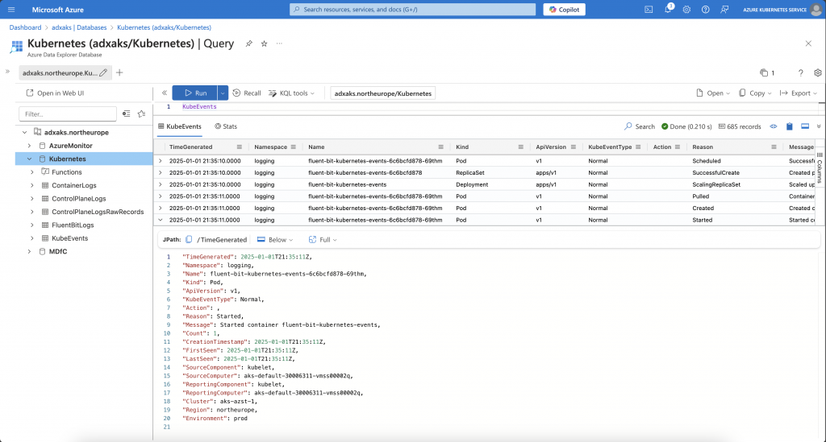Open the query in Web UI
826x442 pixels.
[x=56, y=93]
